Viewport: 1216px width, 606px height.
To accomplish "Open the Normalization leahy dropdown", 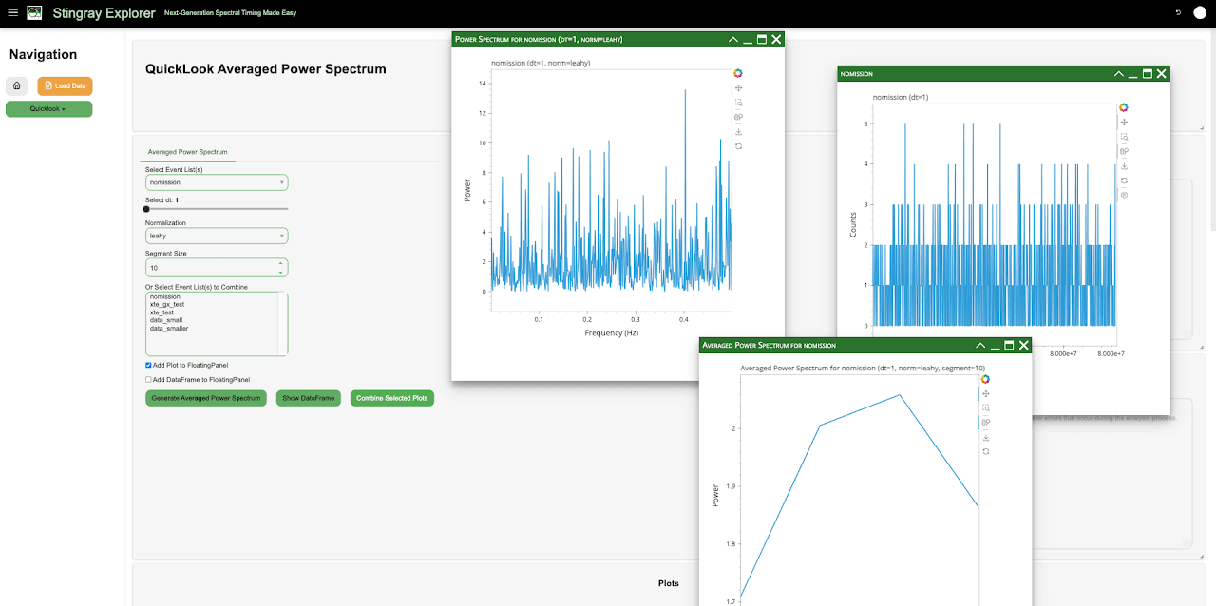I will coord(217,236).
